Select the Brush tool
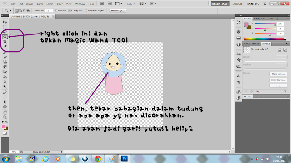291x163 pixels. pos(5,57)
